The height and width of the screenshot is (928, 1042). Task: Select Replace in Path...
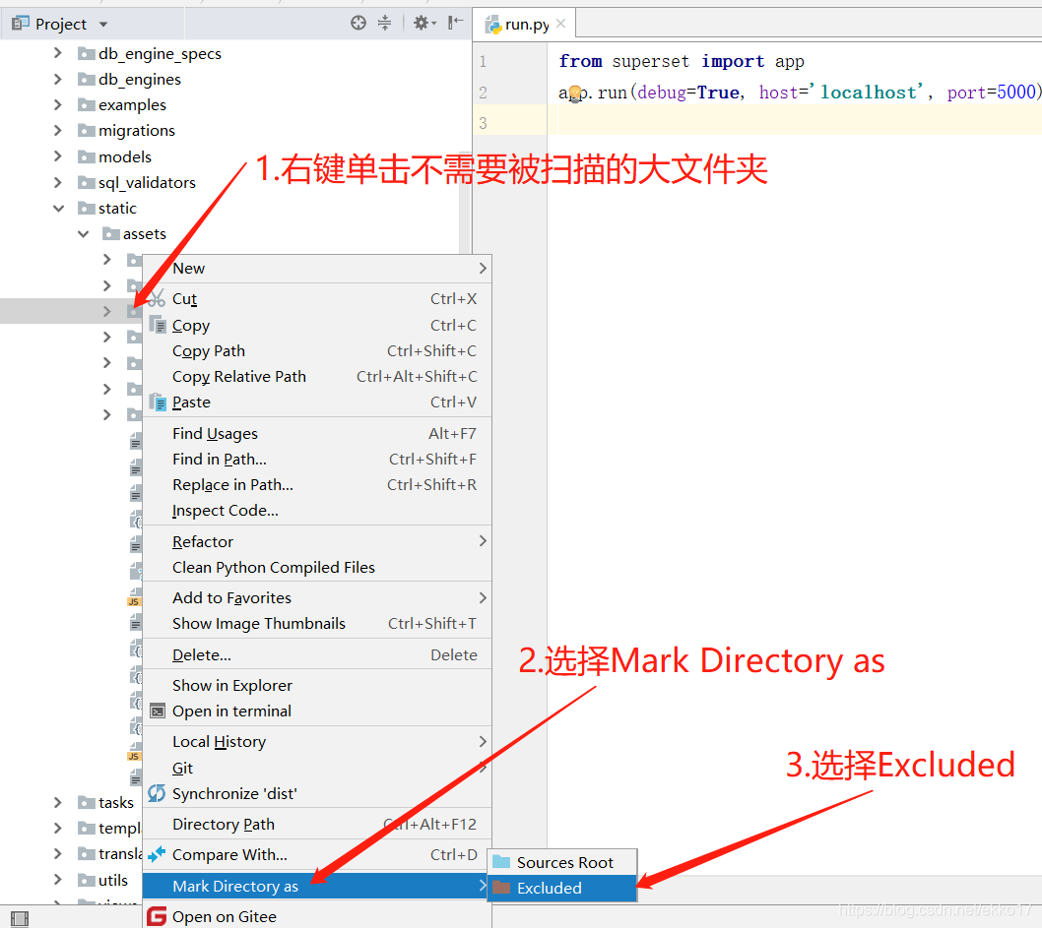pyautogui.click(x=318, y=484)
